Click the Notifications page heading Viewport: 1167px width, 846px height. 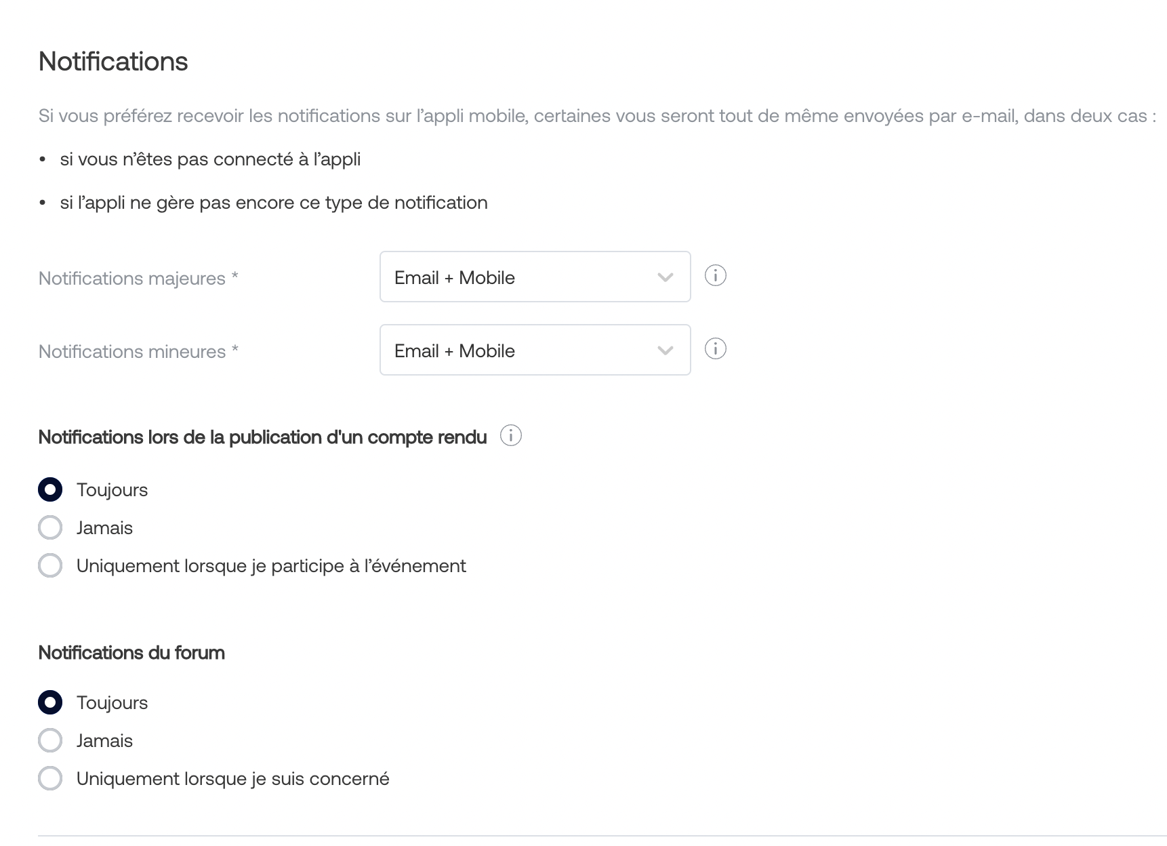tap(113, 62)
